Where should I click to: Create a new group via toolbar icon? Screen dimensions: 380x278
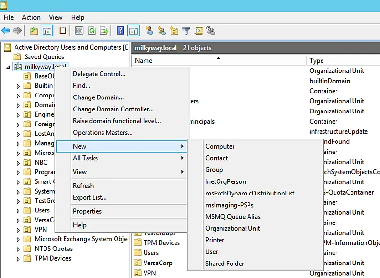pyautogui.click(x=161, y=31)
